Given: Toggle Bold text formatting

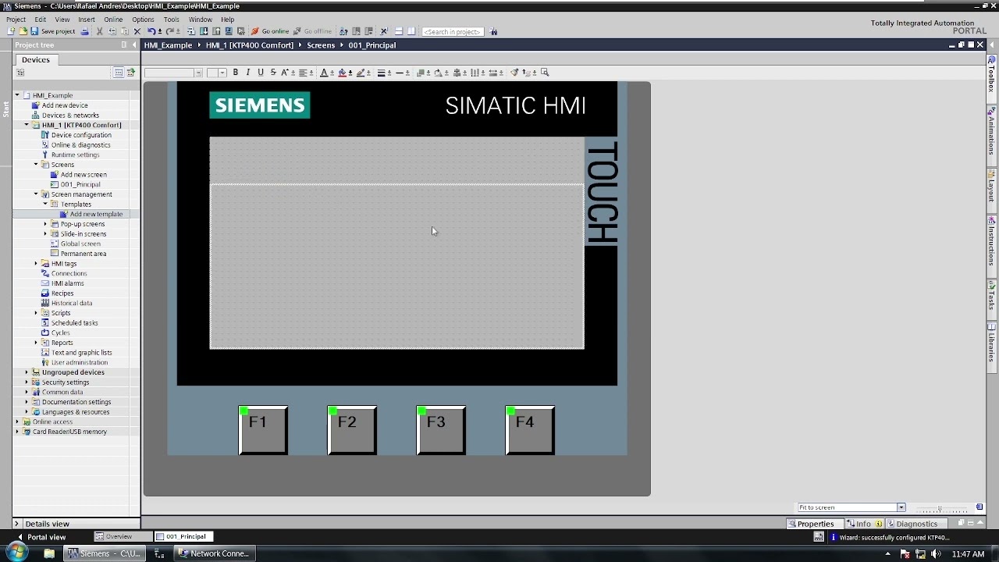Looking at the screenshot, I should (x=235, y=73).
